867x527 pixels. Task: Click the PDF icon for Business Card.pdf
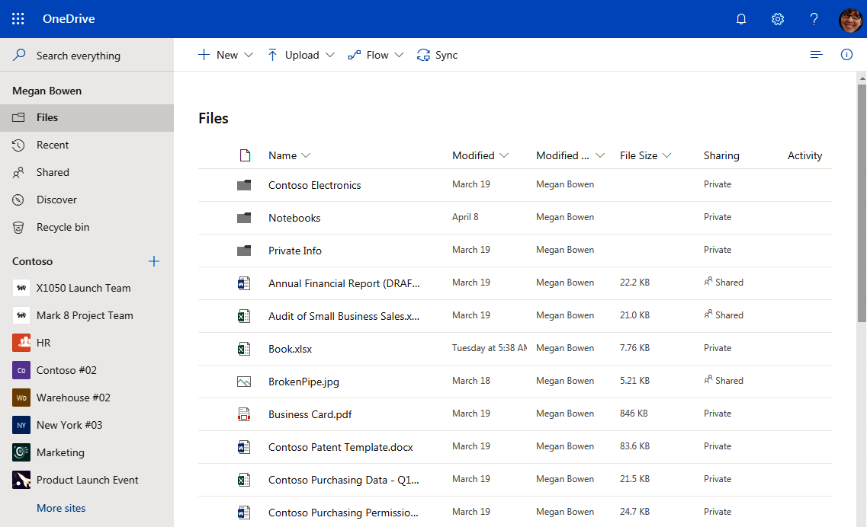pyautogui.click(x=244, y=414)
